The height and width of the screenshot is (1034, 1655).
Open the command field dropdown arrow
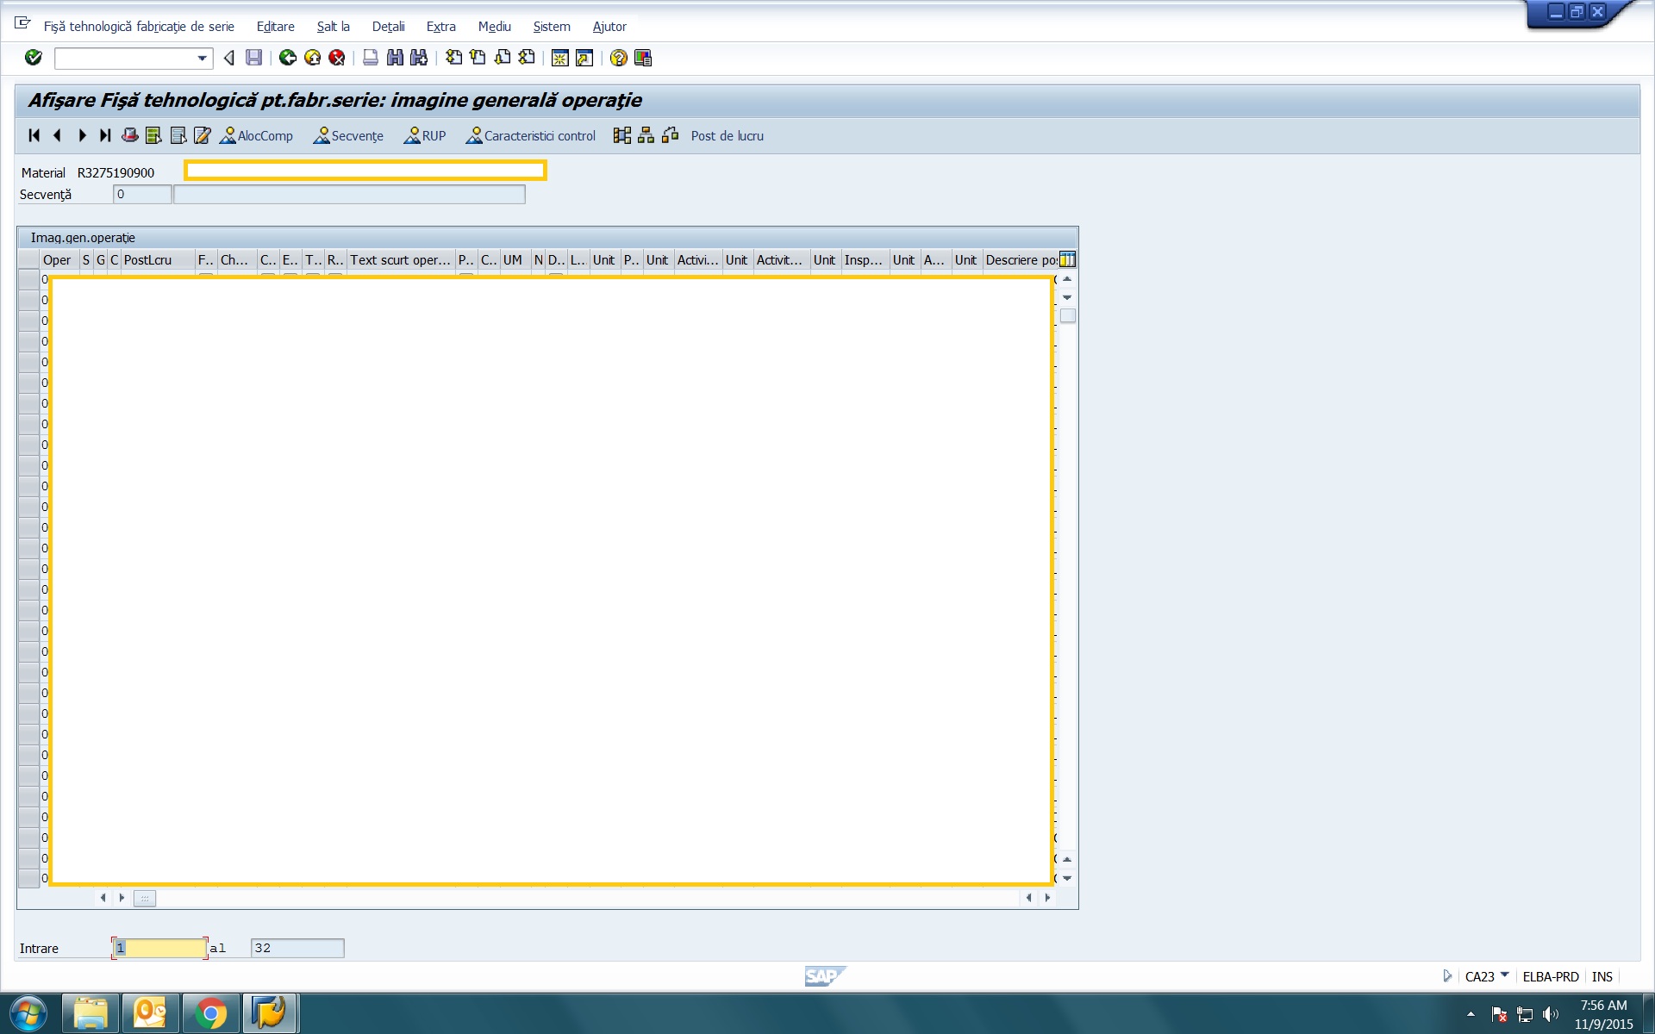(202, 58)
